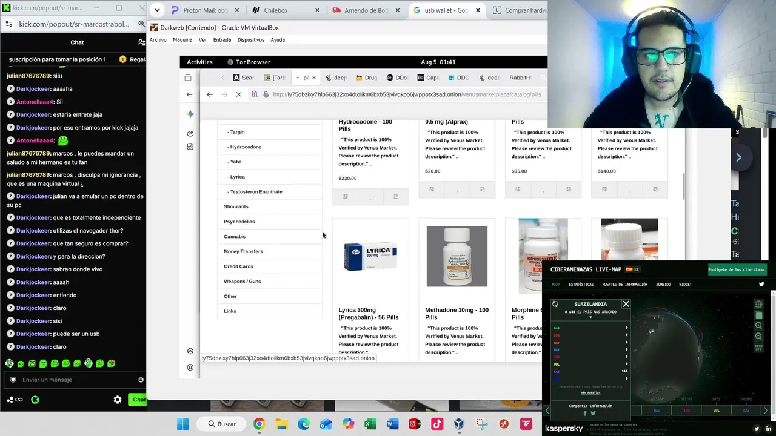Screen dimensions: 776x436
Task: Open File Explorer from the taskbar
Action: (x=281, y=424)
